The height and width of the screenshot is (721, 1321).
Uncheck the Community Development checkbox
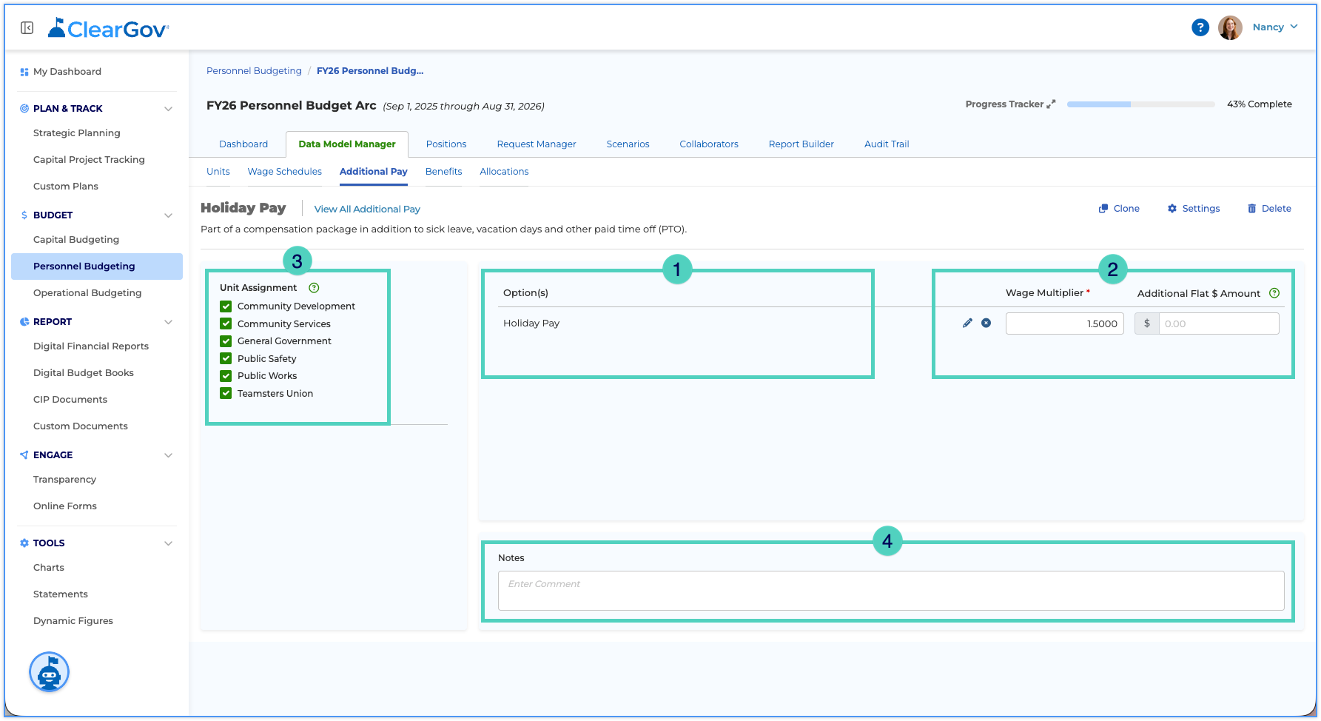226,306
